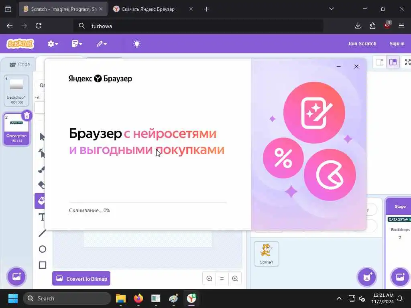Open Yandex installer taskbar icon
411x308 pixels.
tap(191, 298)
